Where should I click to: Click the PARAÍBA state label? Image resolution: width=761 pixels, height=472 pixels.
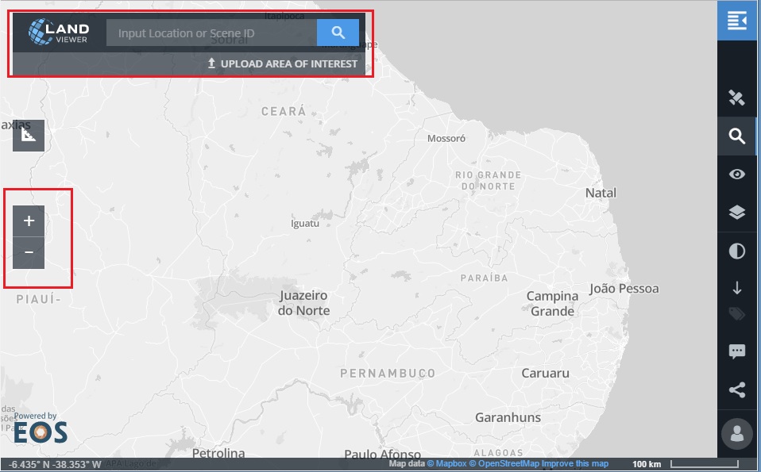coord(485,278)
